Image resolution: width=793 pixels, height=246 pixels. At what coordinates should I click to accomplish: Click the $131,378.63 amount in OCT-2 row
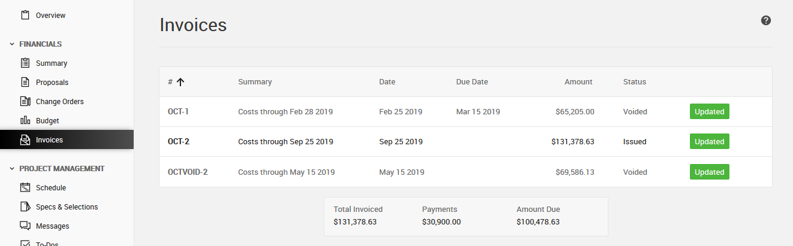pyautogui.click(x=573, y=142)
